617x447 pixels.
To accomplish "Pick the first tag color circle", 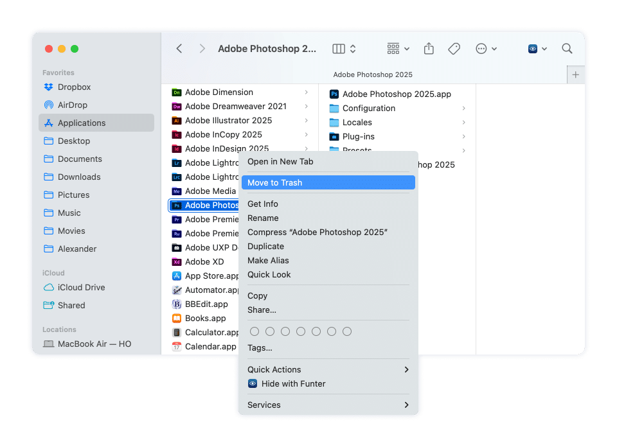I will 255,331.
